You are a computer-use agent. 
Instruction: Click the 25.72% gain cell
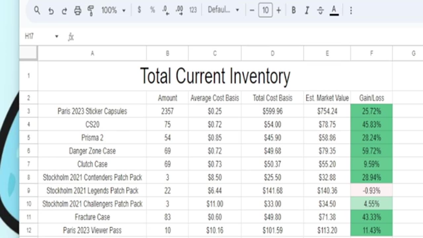coord(371,111)
